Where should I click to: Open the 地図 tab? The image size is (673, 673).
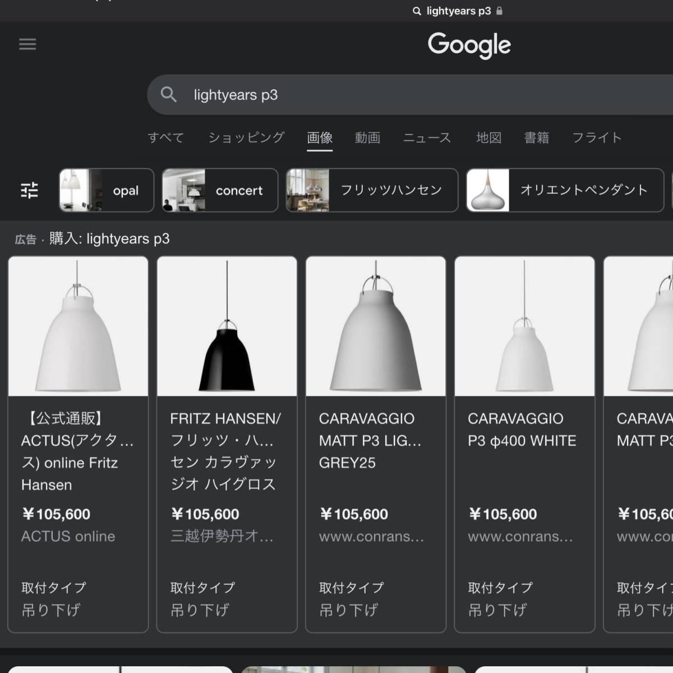coord(488,137)
